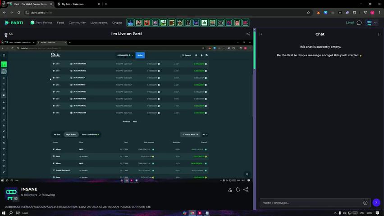
Task: Open the notification center icon
Action: (378, 213)
